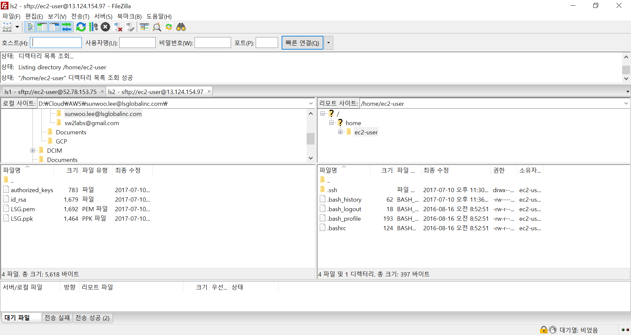
Task: Open the 편집(E) menu
Action: pos(34,16)
